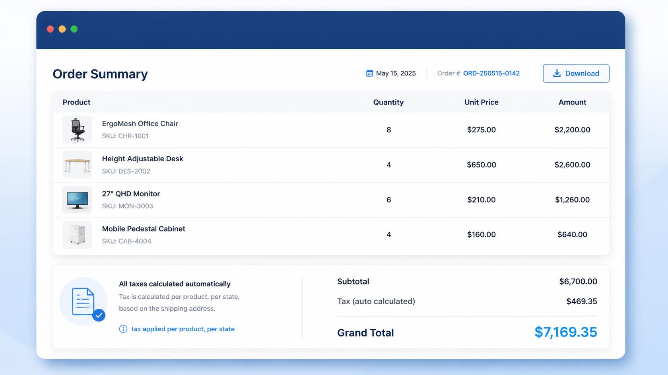Click quantity 8 in the Office Chair row
This screenshot has height=375, width=668.
[388, 130]
